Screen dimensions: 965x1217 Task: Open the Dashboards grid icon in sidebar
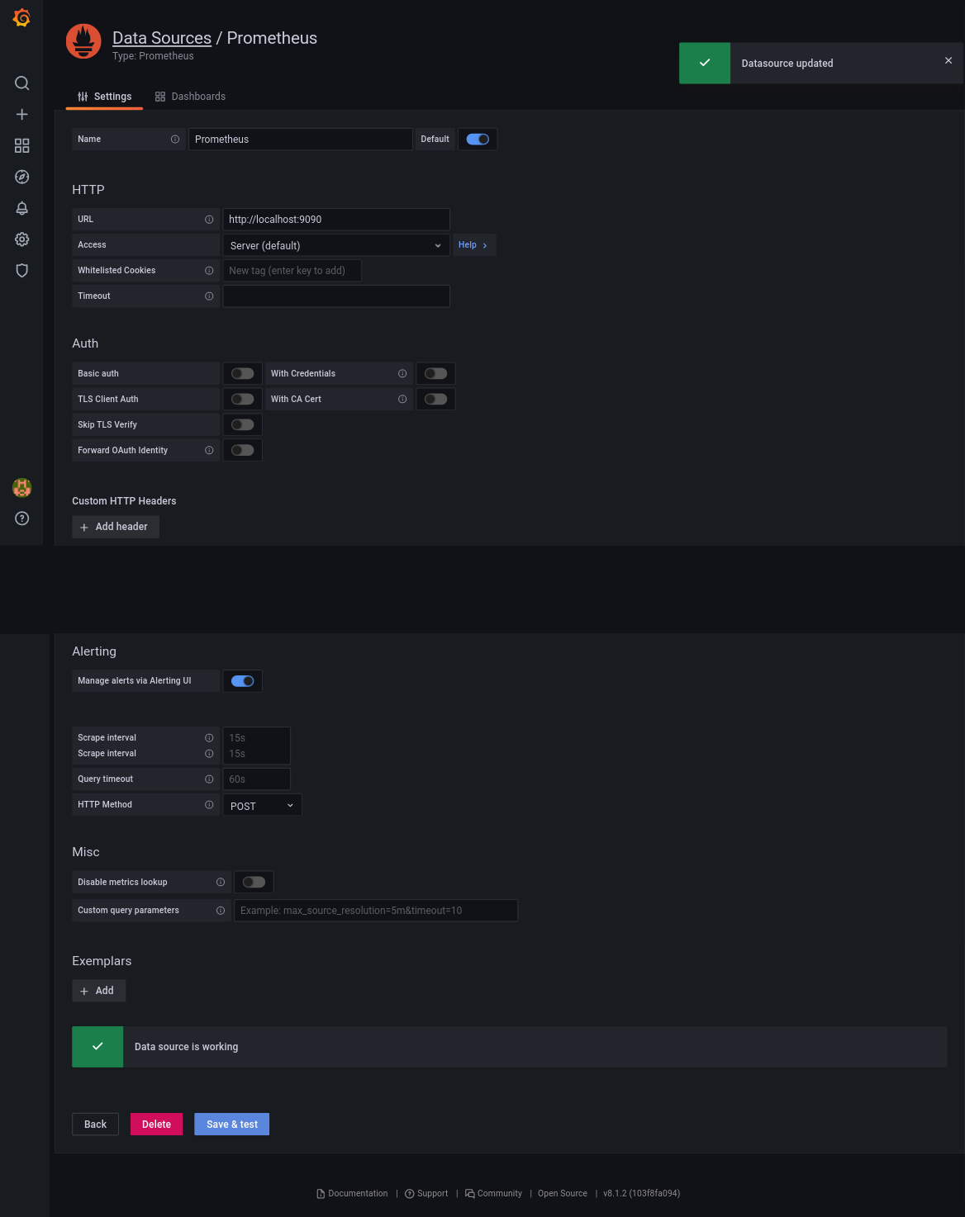[22, 145]
